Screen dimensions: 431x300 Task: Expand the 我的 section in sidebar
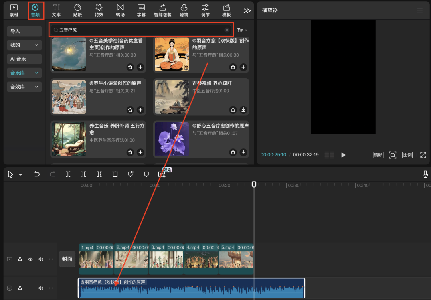pyautogui.click(x=24, y=45)
